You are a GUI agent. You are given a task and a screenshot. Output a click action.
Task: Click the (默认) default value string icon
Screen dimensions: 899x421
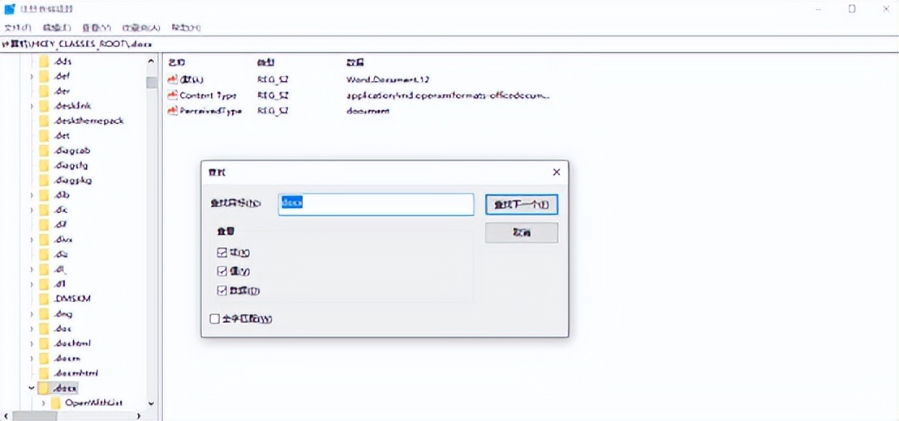(173, 79)
